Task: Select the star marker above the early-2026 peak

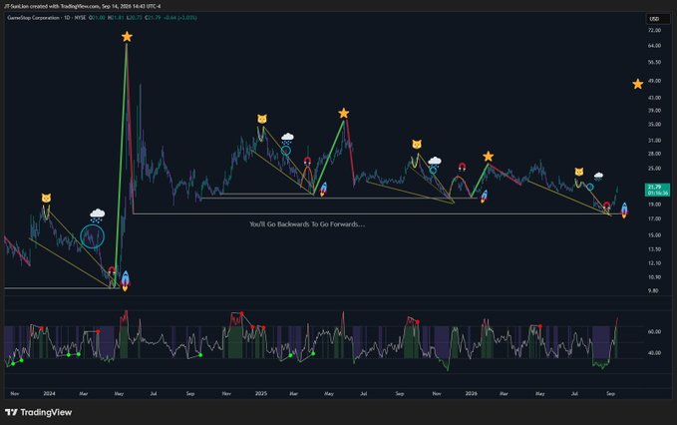Action: [488, 157]
